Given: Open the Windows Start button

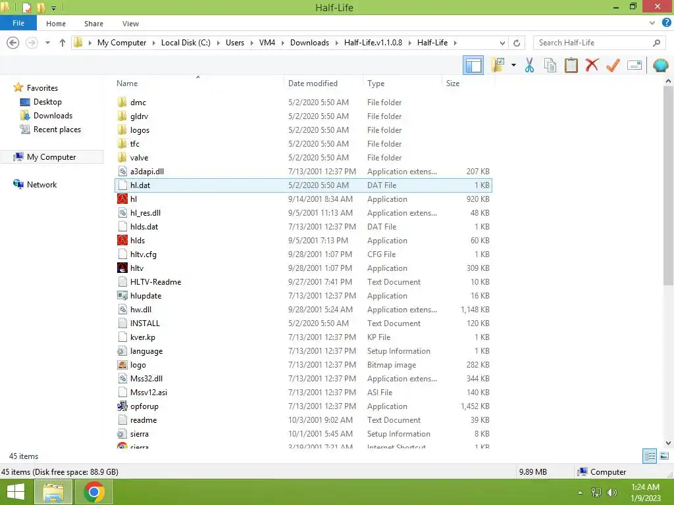Looking at the screenshot, I should click(x=16, y=492).
